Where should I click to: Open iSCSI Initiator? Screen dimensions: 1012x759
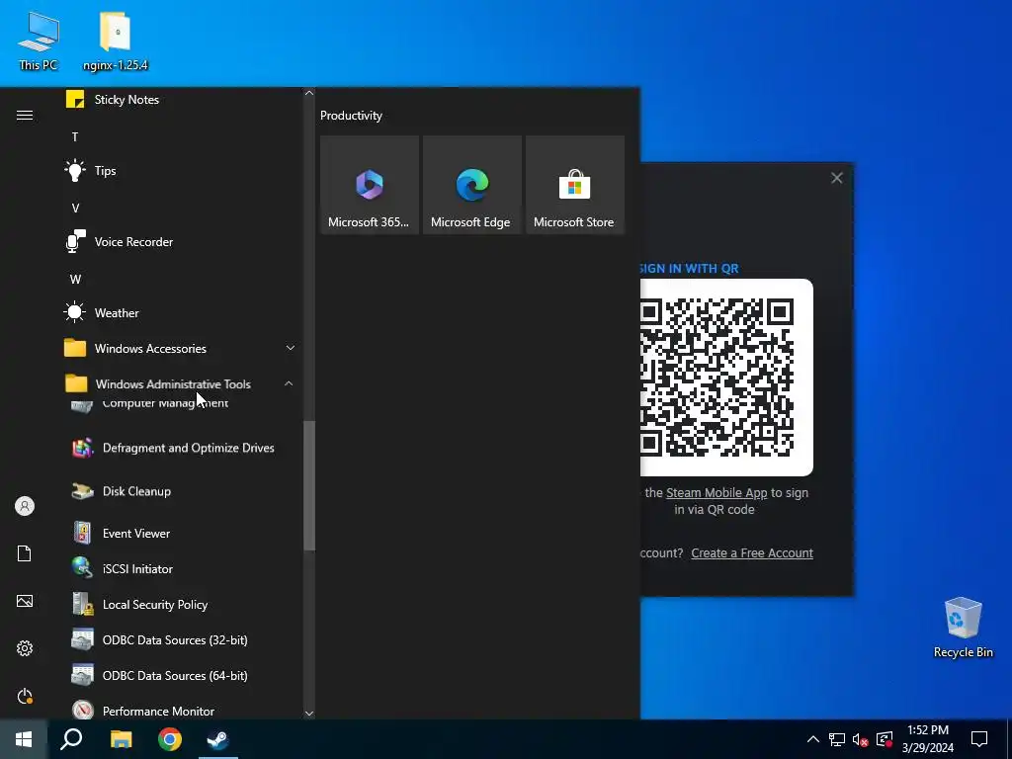click(x=180, y=568)
